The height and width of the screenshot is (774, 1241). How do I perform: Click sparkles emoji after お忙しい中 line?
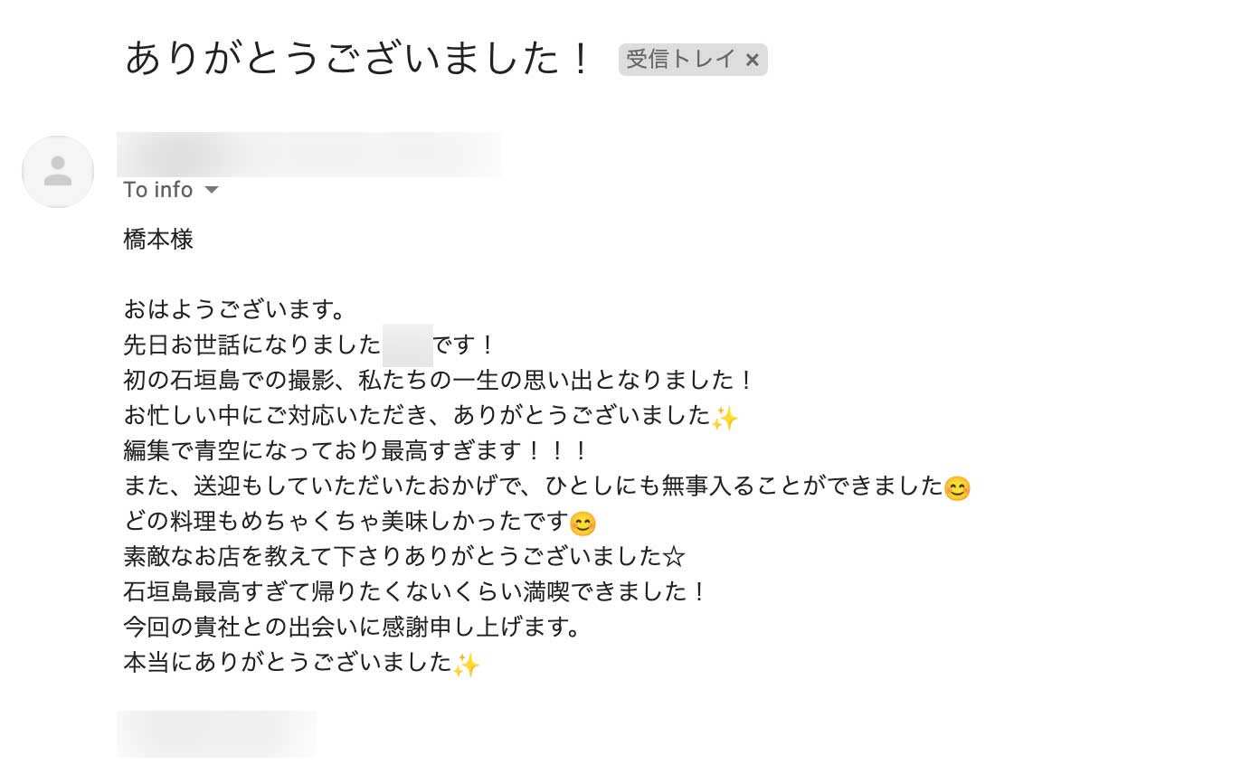pyautogui.click(x=725, y=418)
